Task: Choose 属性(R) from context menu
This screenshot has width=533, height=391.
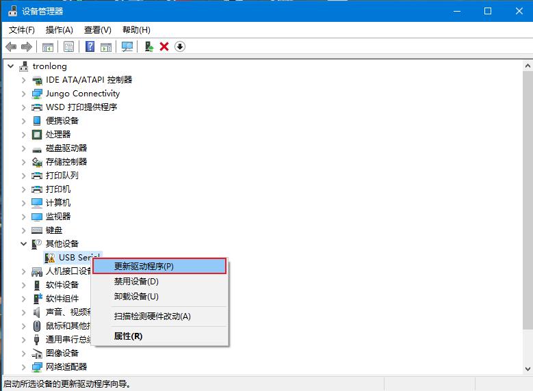Action: (160, 336)
